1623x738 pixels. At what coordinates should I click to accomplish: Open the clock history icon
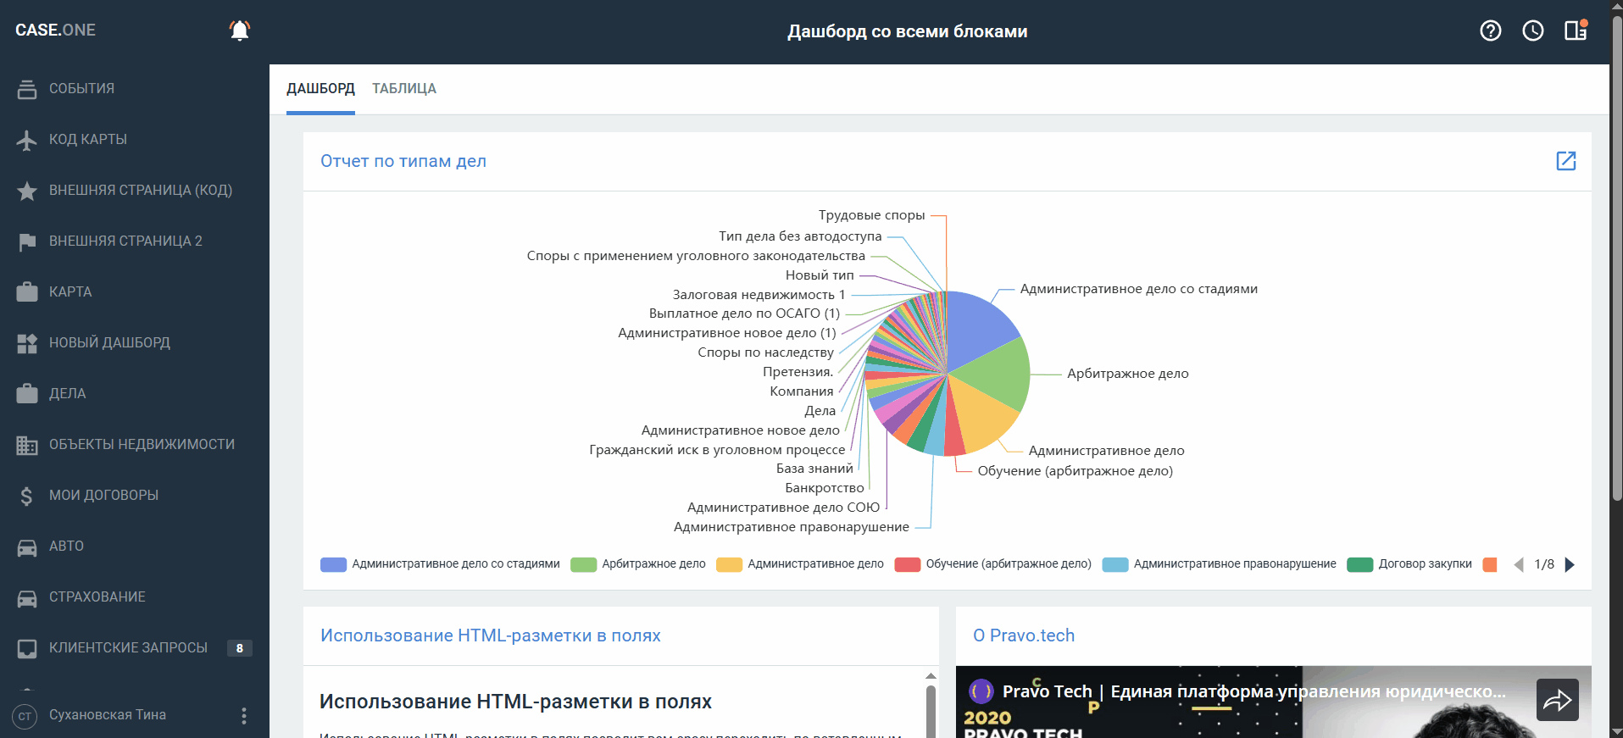coord(1533,31)
